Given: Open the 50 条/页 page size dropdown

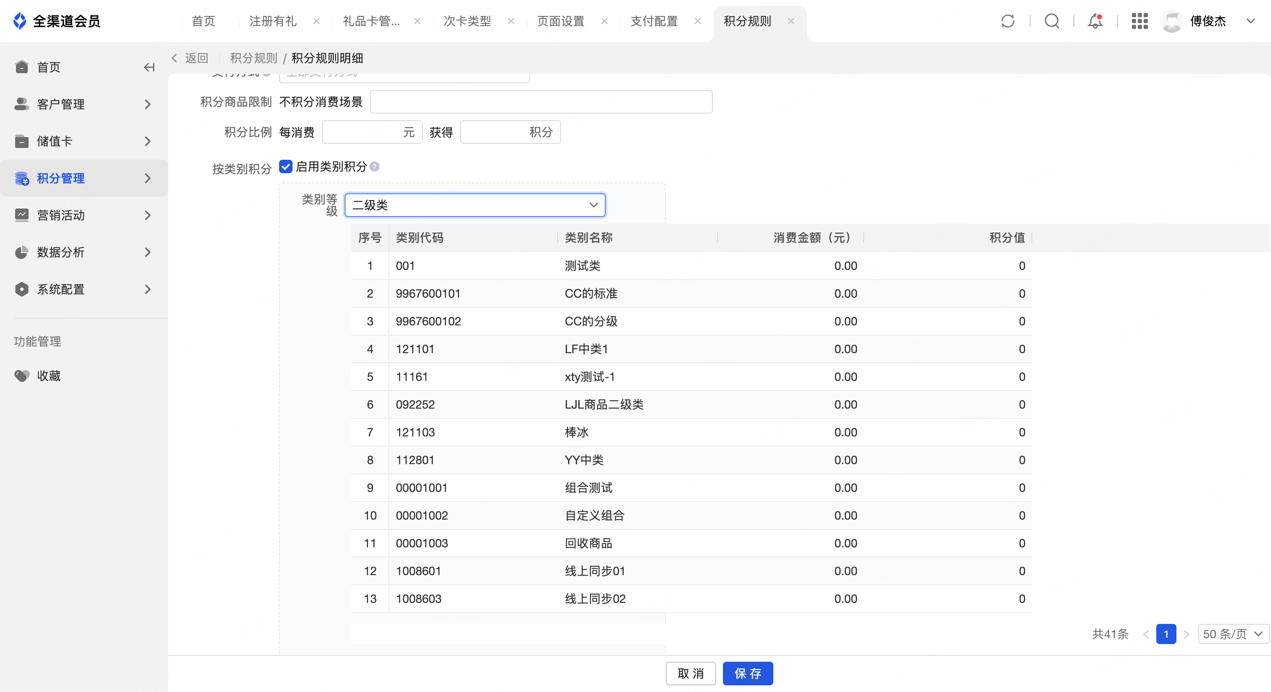Looking at the screenshot, I should coord(1234,634).
